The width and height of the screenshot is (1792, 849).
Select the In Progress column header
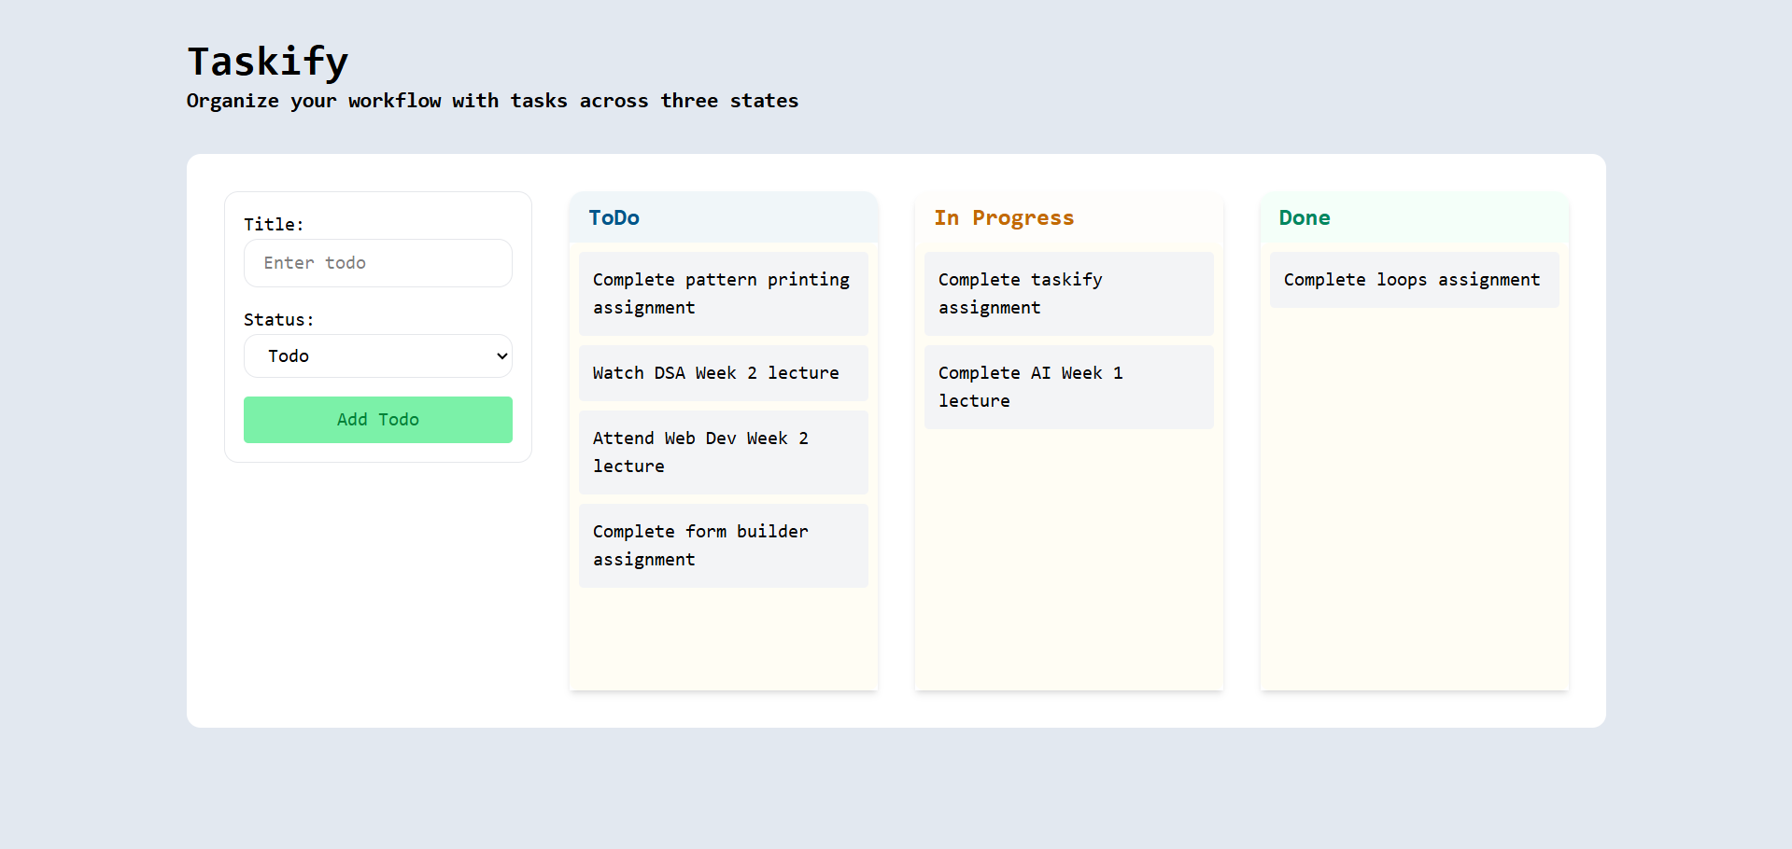tap(1003, 217)
